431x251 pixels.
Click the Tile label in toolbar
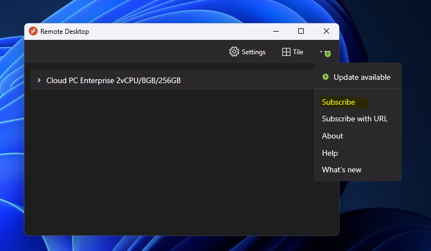(298, 52)
